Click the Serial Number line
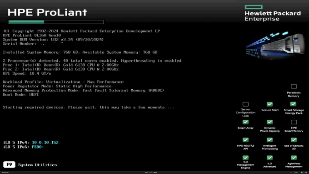The width and height of the screenshot is (309, 174). pos(24,44)
